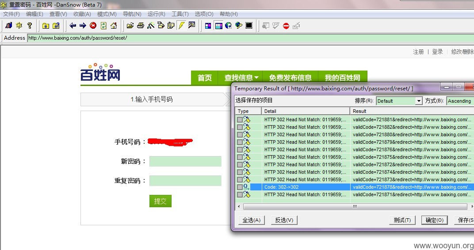Click the globe with key toolbar icon

coord(239,26)
